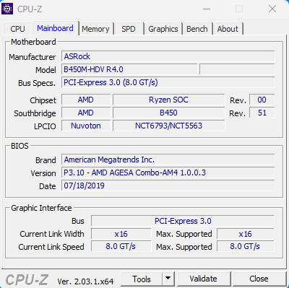Image resolution: width=289 pixels, height=288 pixels.
Task: Click the Close button at bottom
Action: (x=259, y=279)
